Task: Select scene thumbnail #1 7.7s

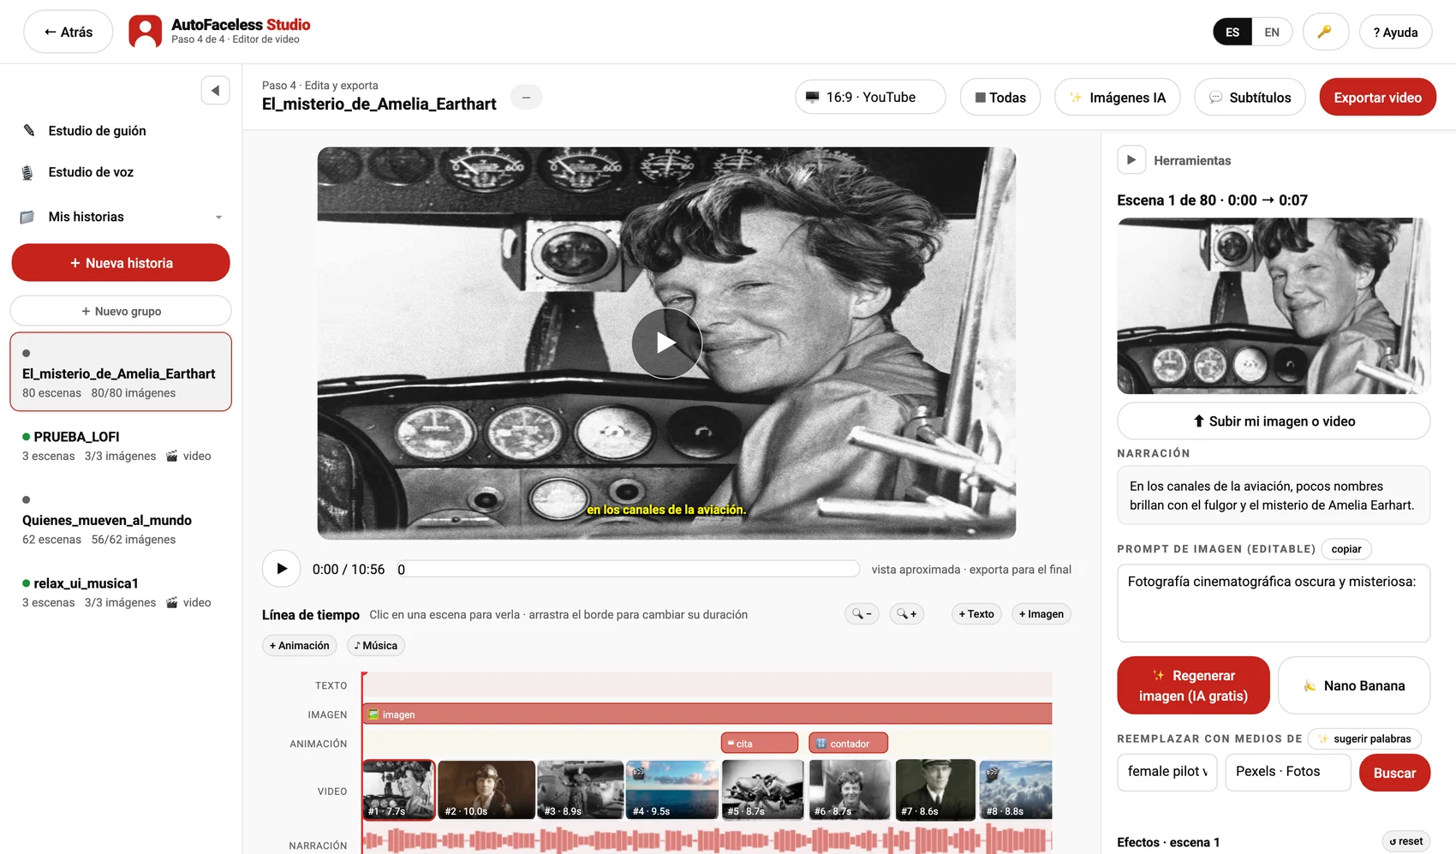Action: [399, 790]
